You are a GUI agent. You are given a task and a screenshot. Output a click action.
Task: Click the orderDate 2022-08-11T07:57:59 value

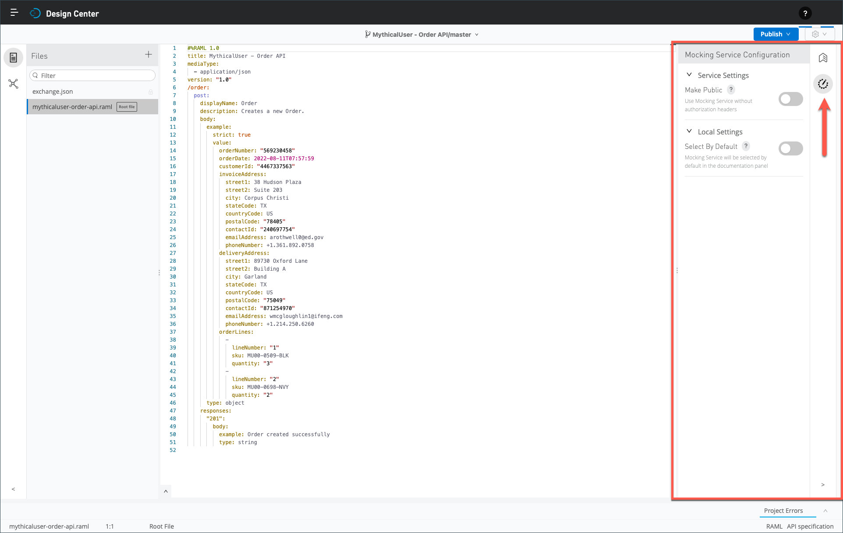coord(284,159)
